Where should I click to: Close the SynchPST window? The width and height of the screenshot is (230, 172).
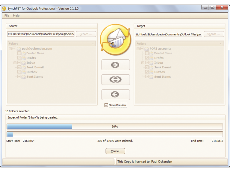pos(222,7)
